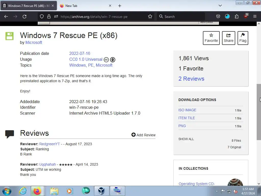Screen dimensions: 261x196
Task: Open reviewer RedgreenYT profile
Action: pyautogui.click(x=49, y=144)
